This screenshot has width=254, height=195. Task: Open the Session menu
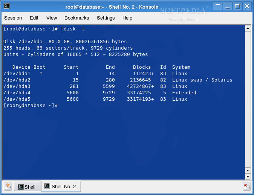13,18
